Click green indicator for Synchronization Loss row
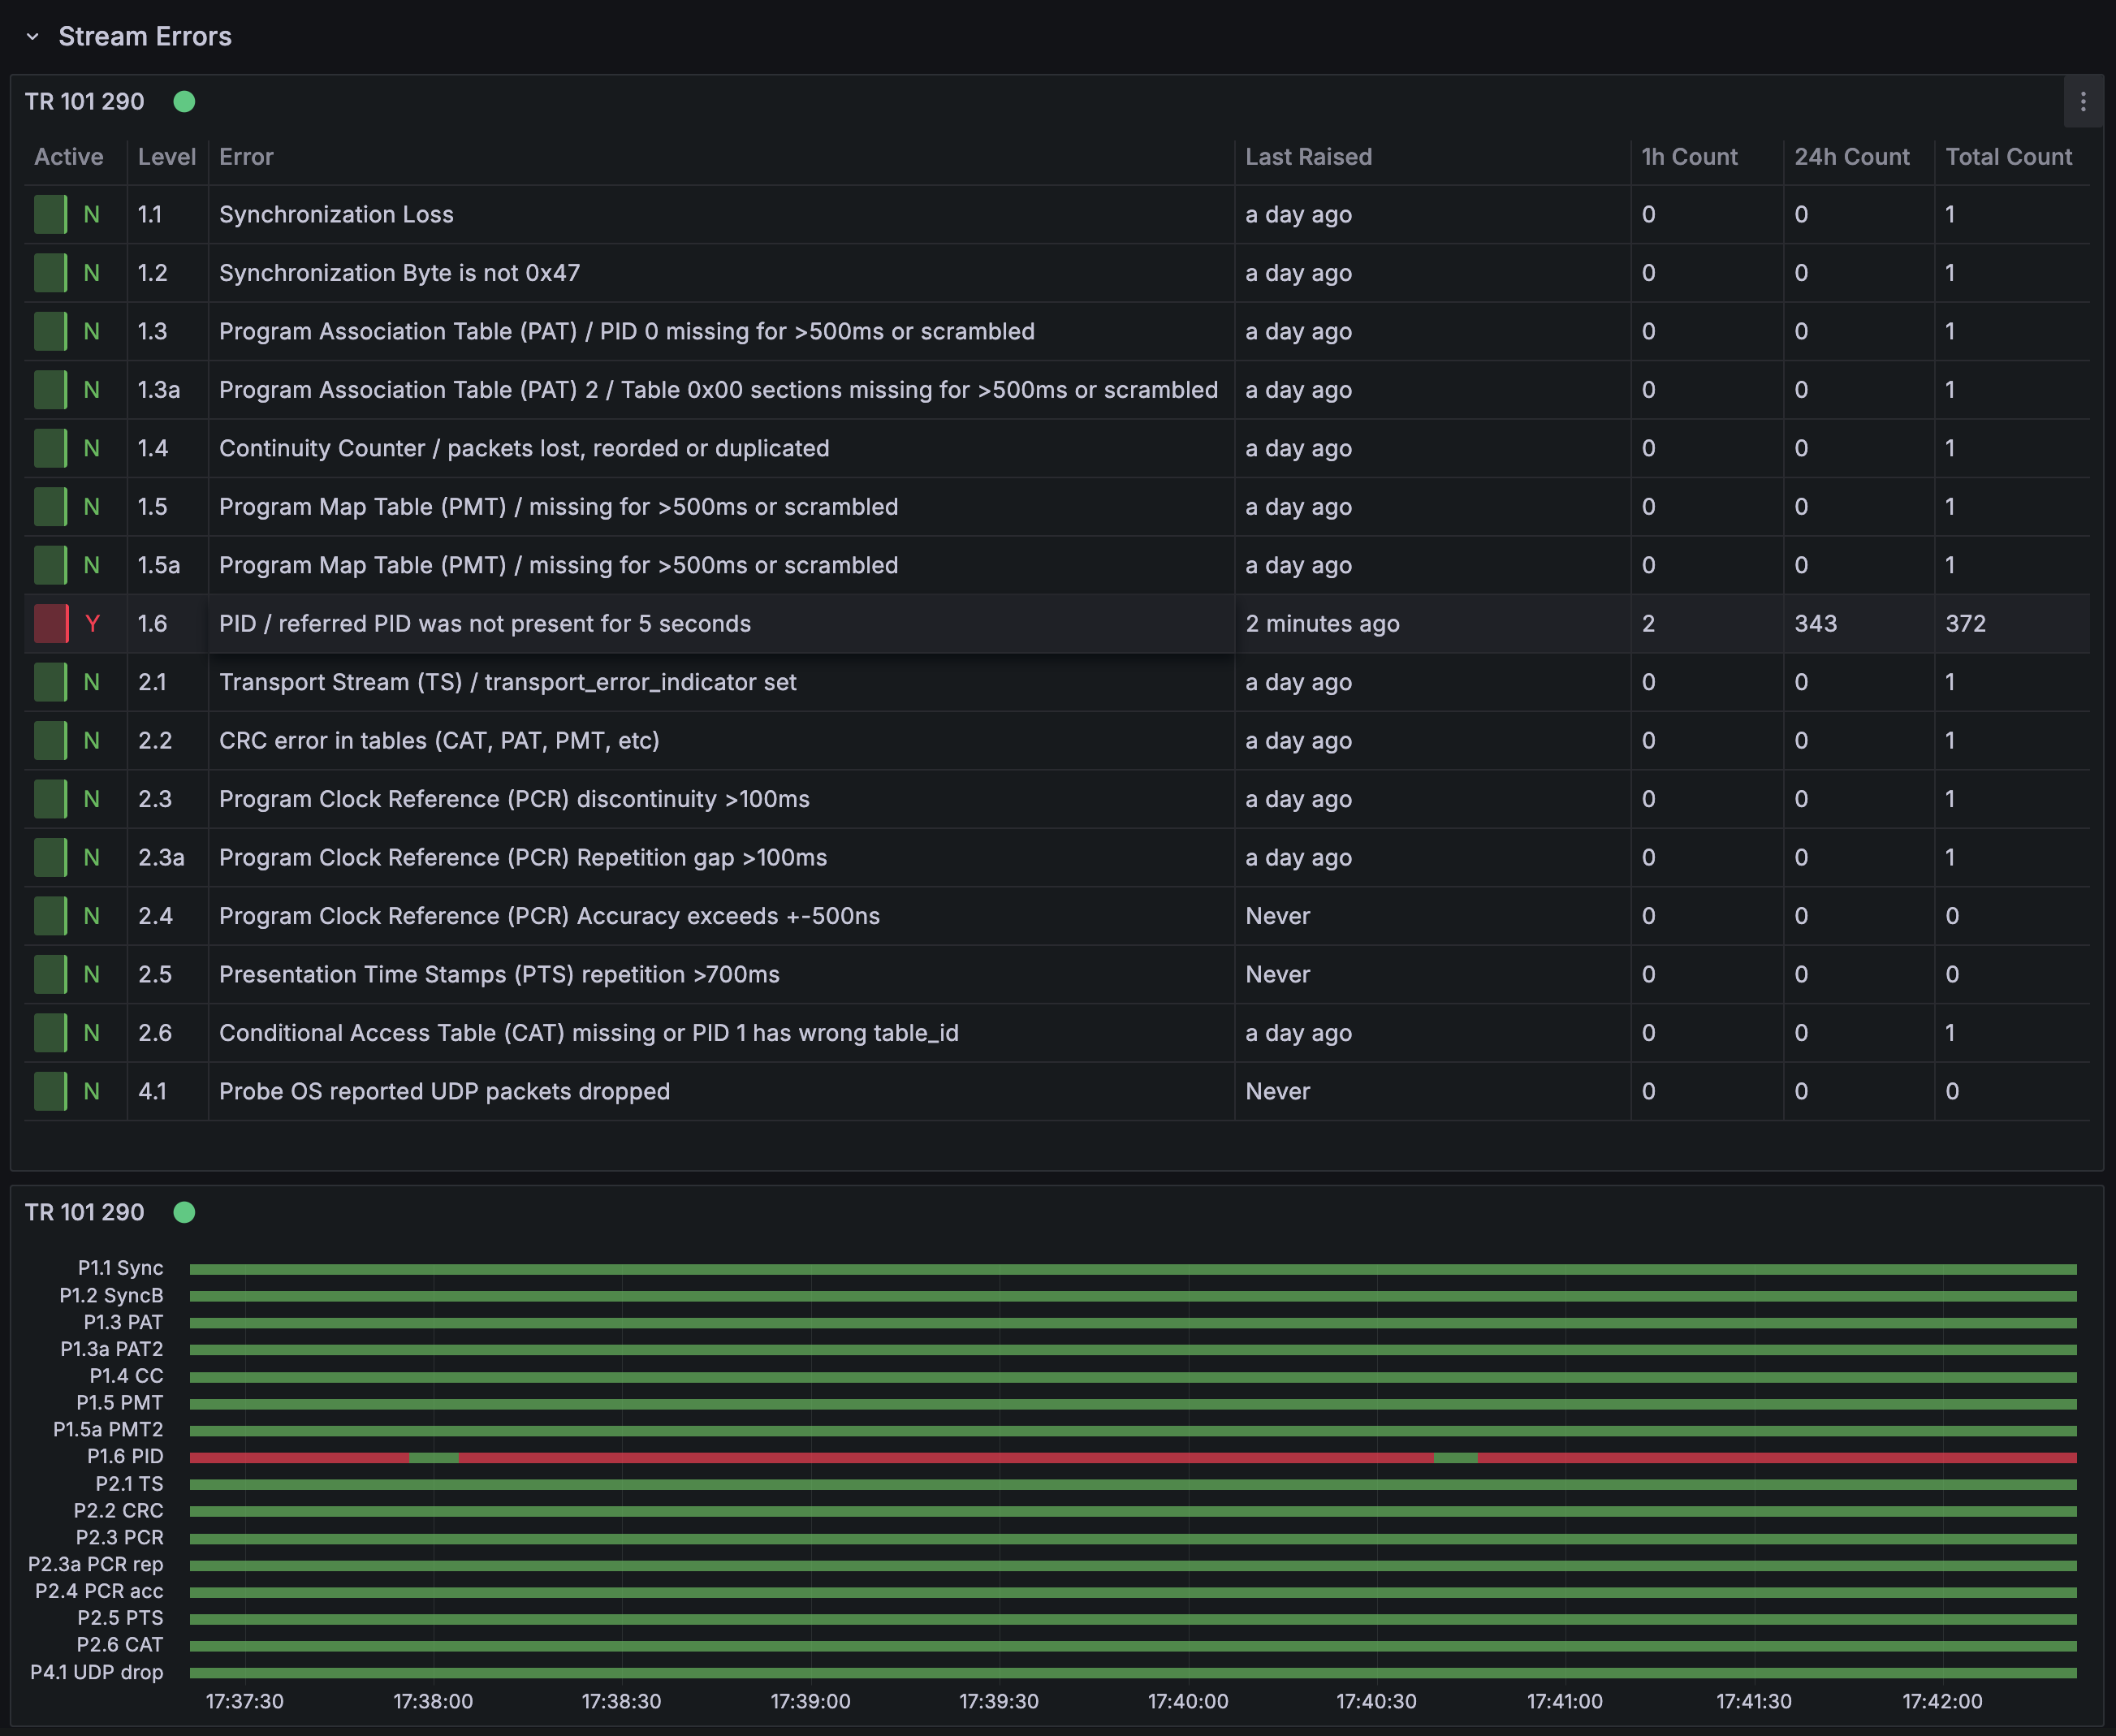This screenshot has height=1736, width=2116. tap(51, 215)
